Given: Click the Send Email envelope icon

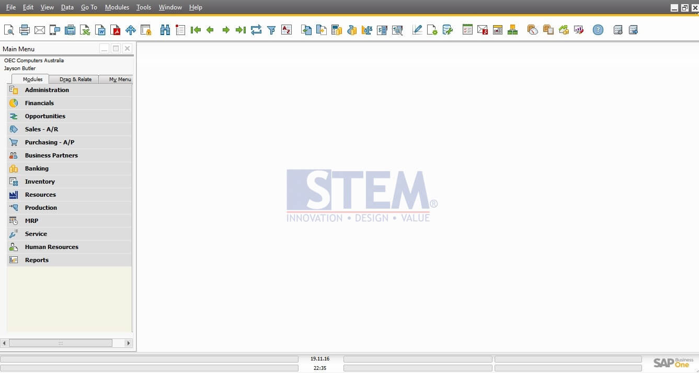Looking at the screenshot, I should coord(40,30).
